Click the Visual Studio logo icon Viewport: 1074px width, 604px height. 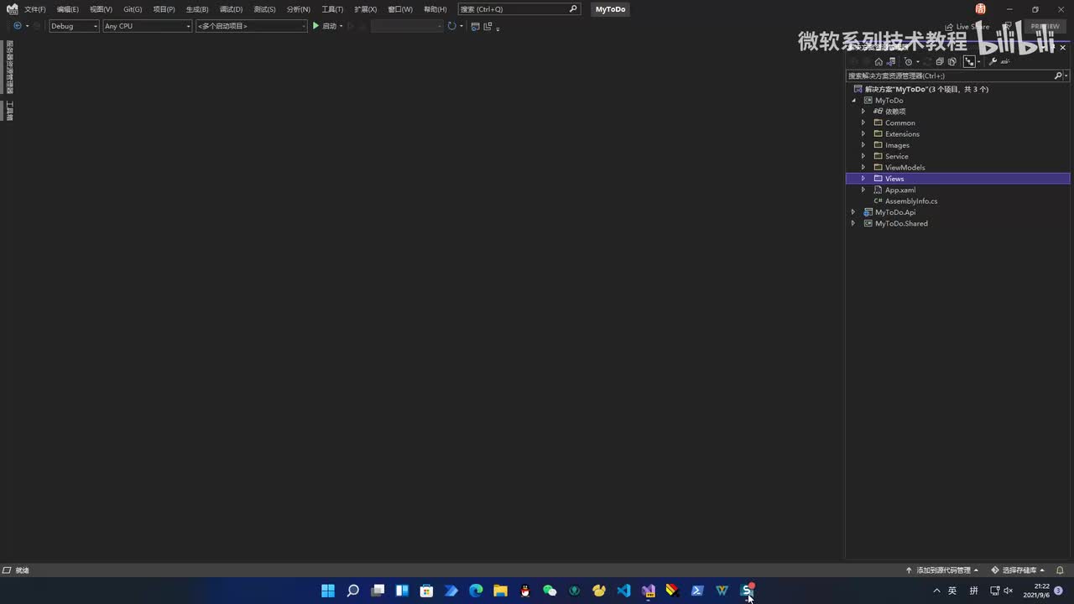[x=12, y=9]
